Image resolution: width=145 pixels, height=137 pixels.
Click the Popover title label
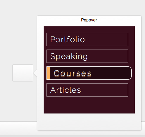(89, 20)
